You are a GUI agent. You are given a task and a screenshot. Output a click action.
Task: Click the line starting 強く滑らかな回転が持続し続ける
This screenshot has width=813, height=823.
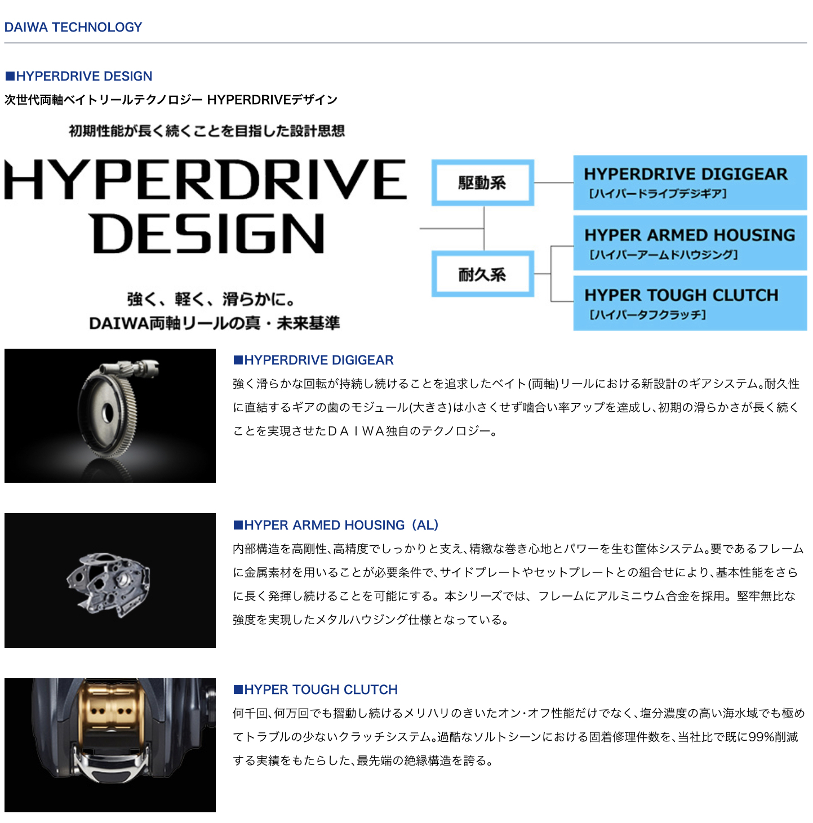pos(517,384)
